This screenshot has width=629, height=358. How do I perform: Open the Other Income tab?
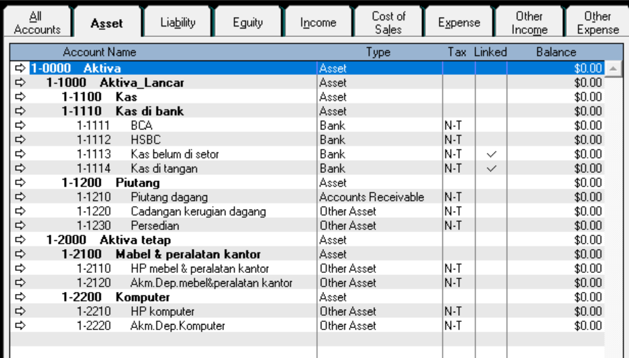click(530, 23)
